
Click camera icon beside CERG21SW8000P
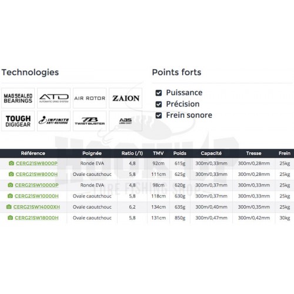11,163
